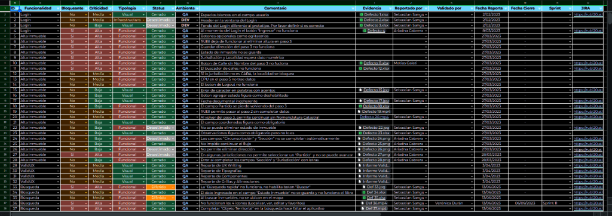Click the file icon of Defecto 24.png
This screenshot has width=612, height=216.
pos(359,138)
